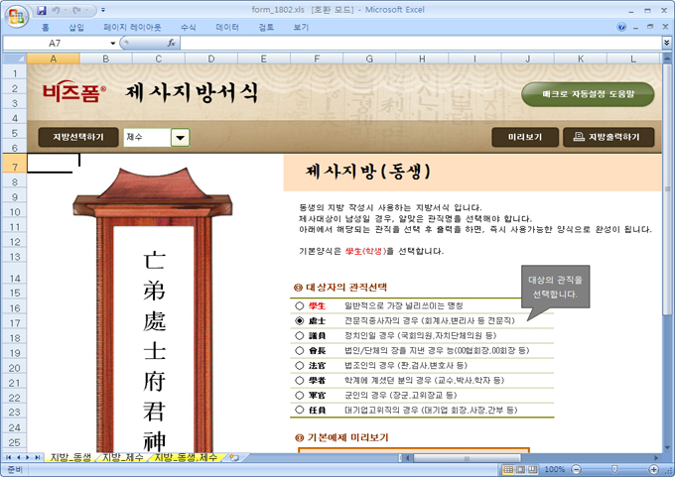Click the previous sheet navigation arrow

(18, 457)
